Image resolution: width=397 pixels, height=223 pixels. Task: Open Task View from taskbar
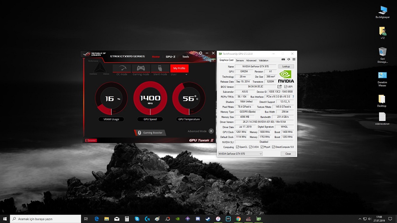(x=86, y=219)
